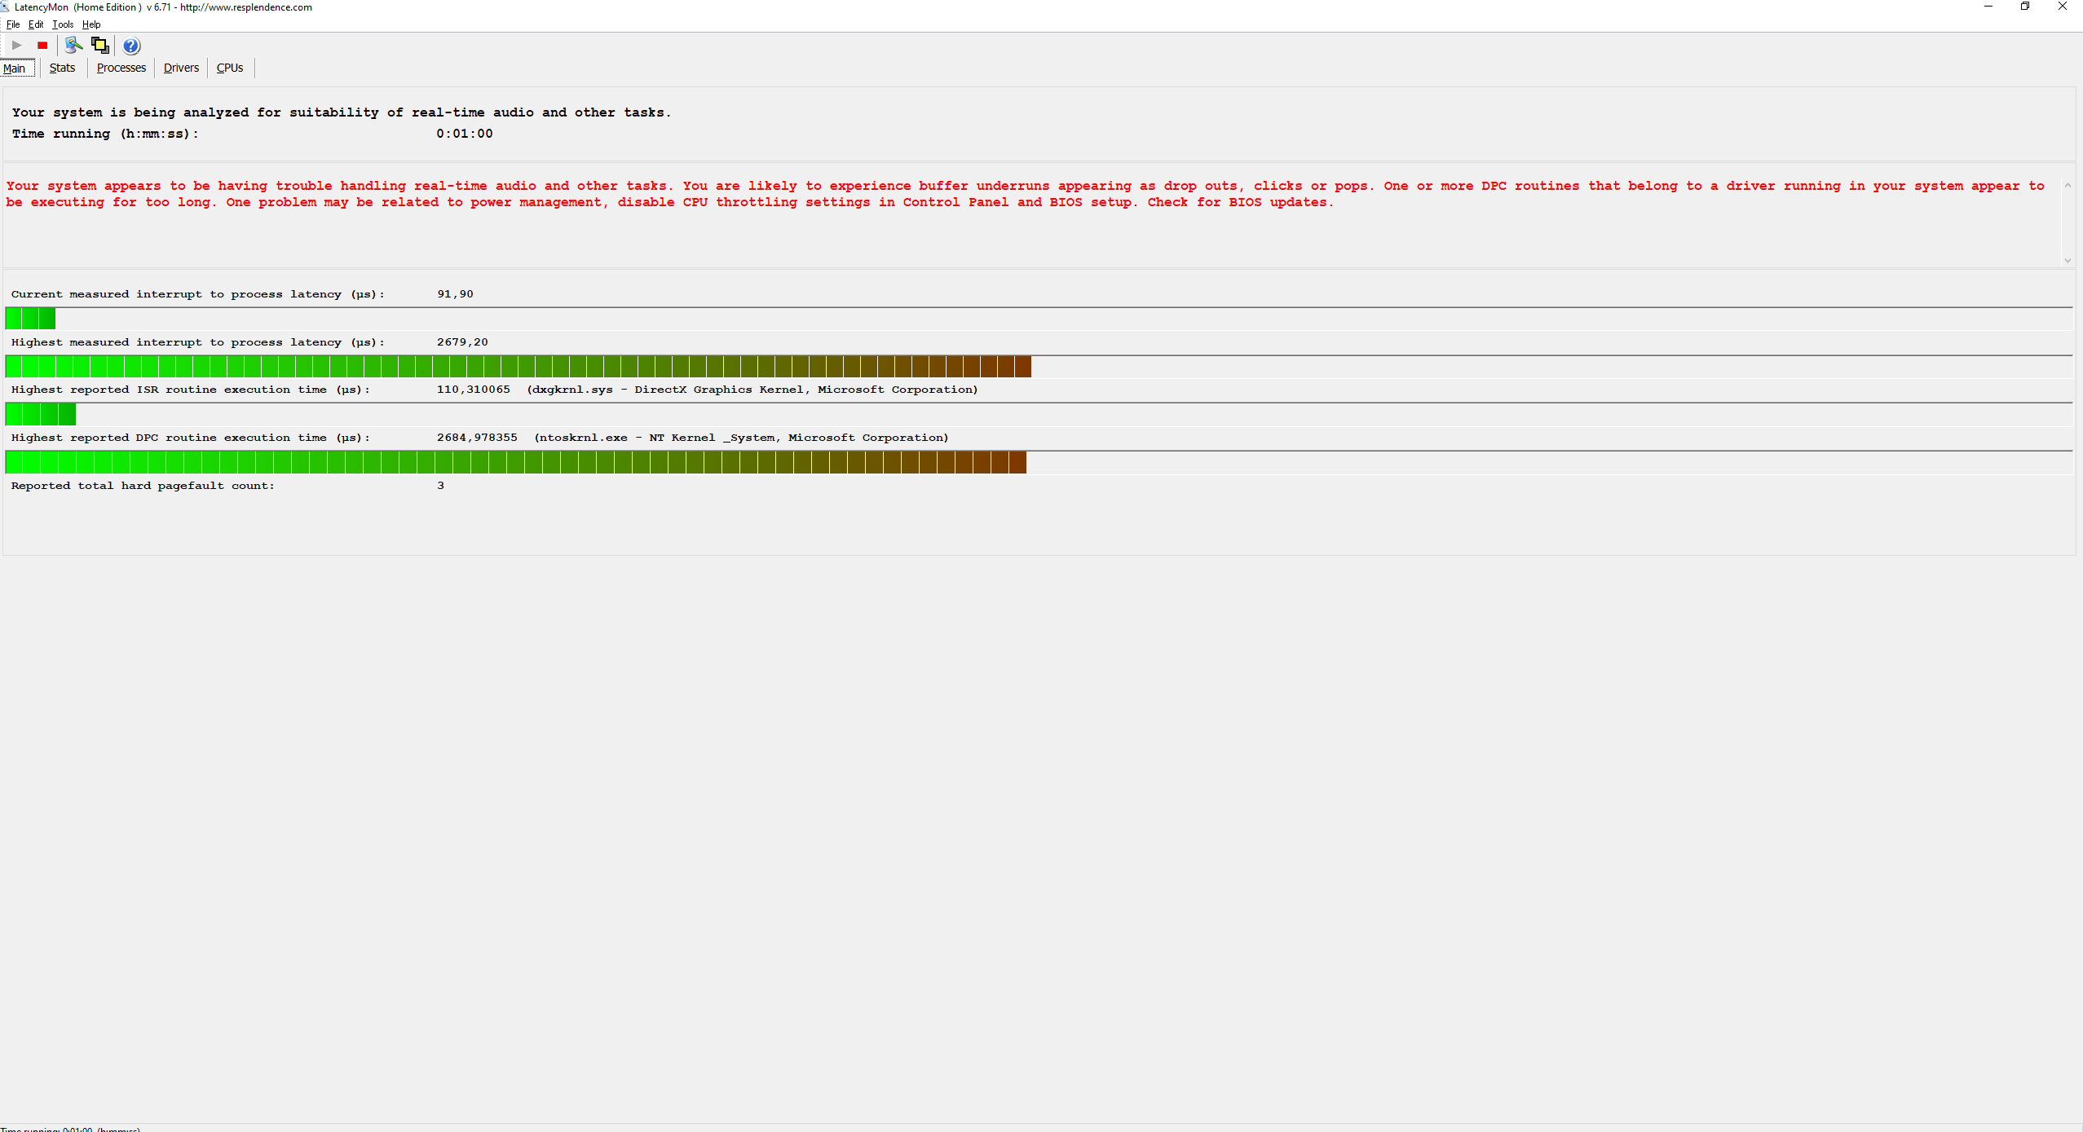This screenshot has height=1132, width=2083.
Task: Open help via blue question mark icon
Action: pos(131,46)
